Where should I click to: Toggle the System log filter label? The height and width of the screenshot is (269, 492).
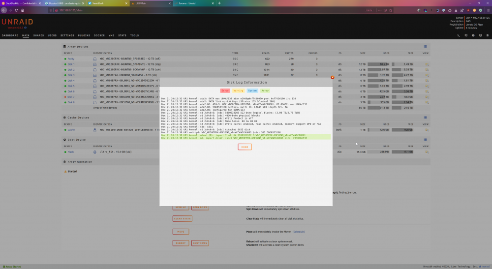pos(252,90)
